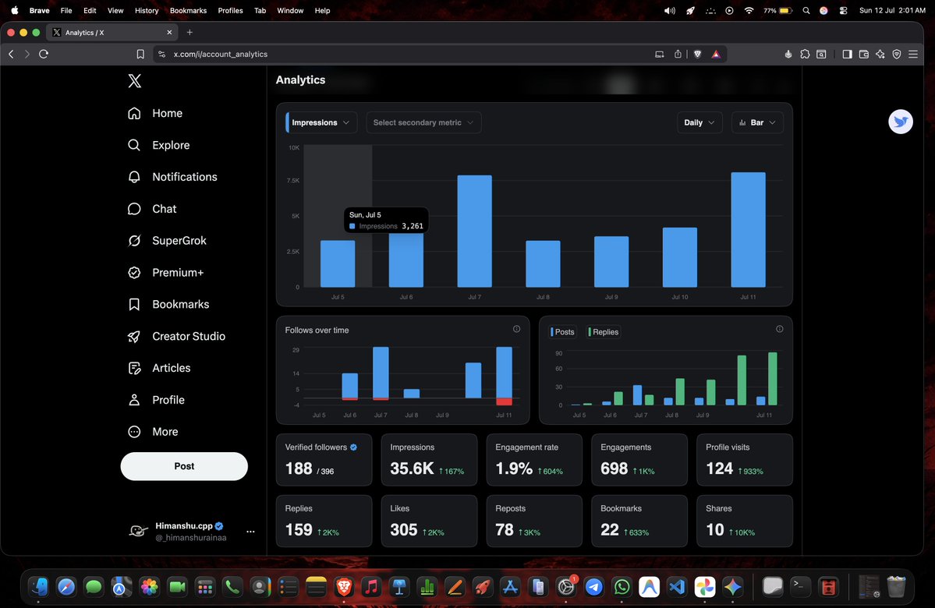Open Articles from the sidebar

point(159,369)
